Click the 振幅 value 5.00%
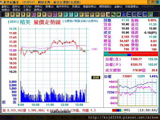 coord(152,20)
